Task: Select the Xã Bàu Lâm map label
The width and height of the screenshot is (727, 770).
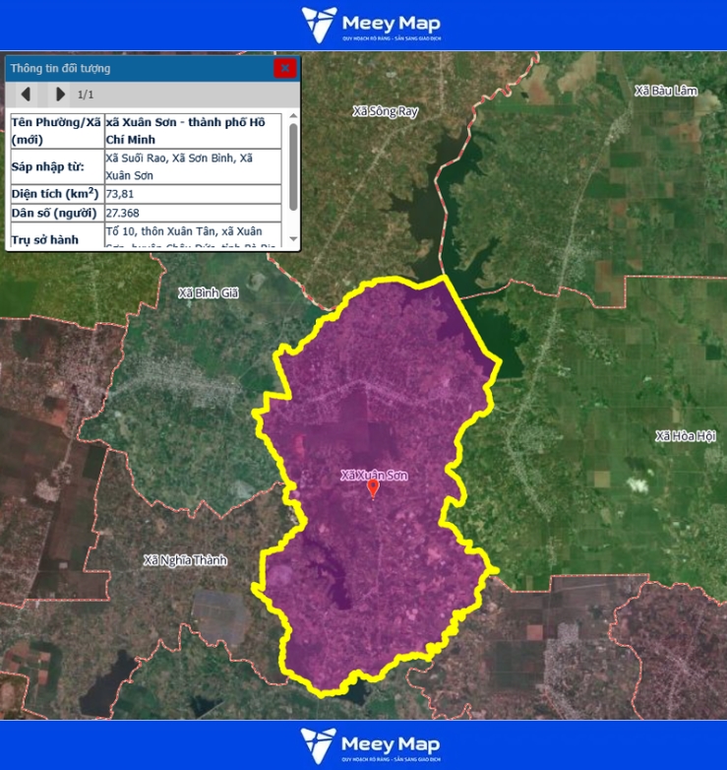Action: (666, 92)
